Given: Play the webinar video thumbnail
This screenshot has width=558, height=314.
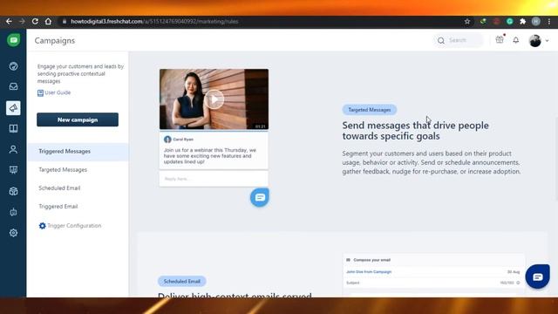Looking at the screenshot, I should pos(214,99).
